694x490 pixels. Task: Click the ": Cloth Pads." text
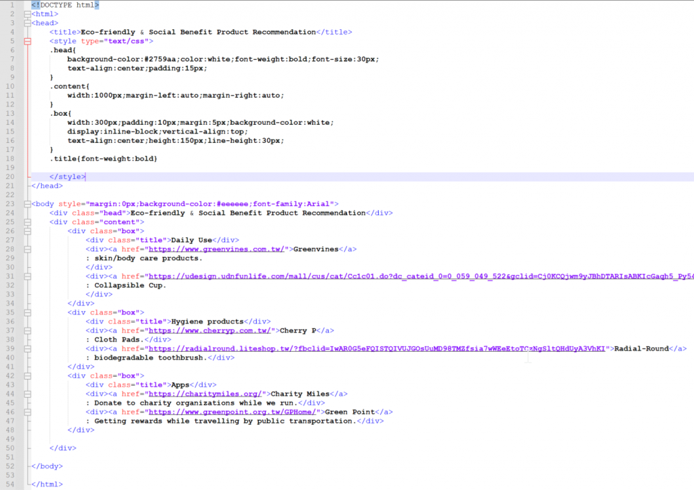115,340
